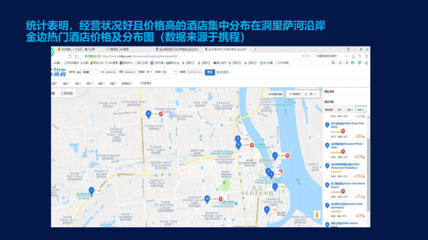The width and height of the screenshot is (428, 240).
Task: Click the Street View pegman icon
Action: [x=317, y=215]
